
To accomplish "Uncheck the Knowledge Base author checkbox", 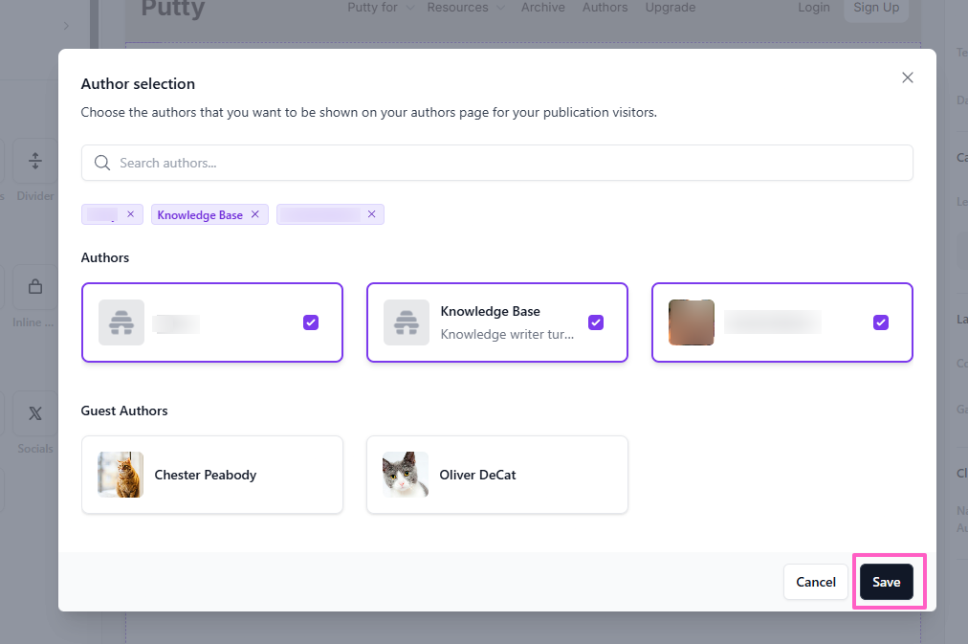I will point(596,322).
